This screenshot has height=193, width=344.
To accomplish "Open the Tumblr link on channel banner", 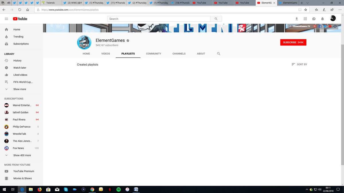I will (x=335, y=26).
